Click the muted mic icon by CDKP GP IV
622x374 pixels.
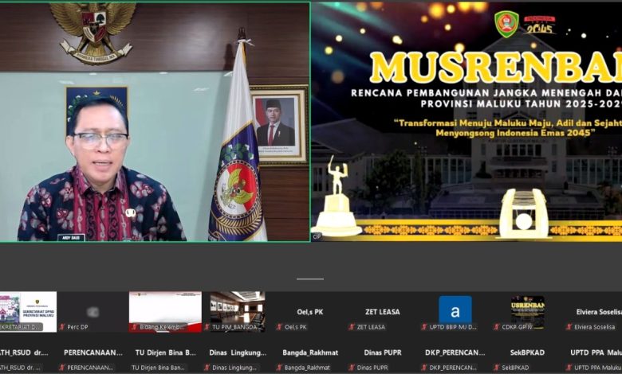tap(496, 327)
